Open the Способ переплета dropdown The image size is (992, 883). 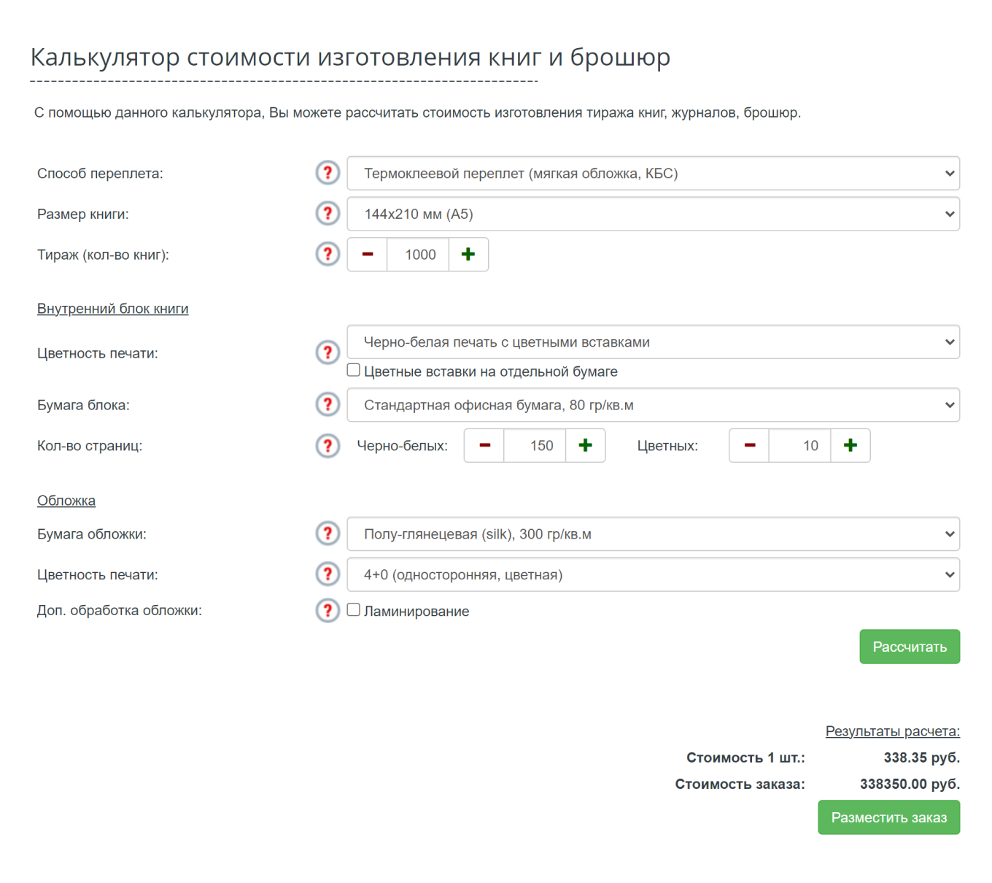653,174
